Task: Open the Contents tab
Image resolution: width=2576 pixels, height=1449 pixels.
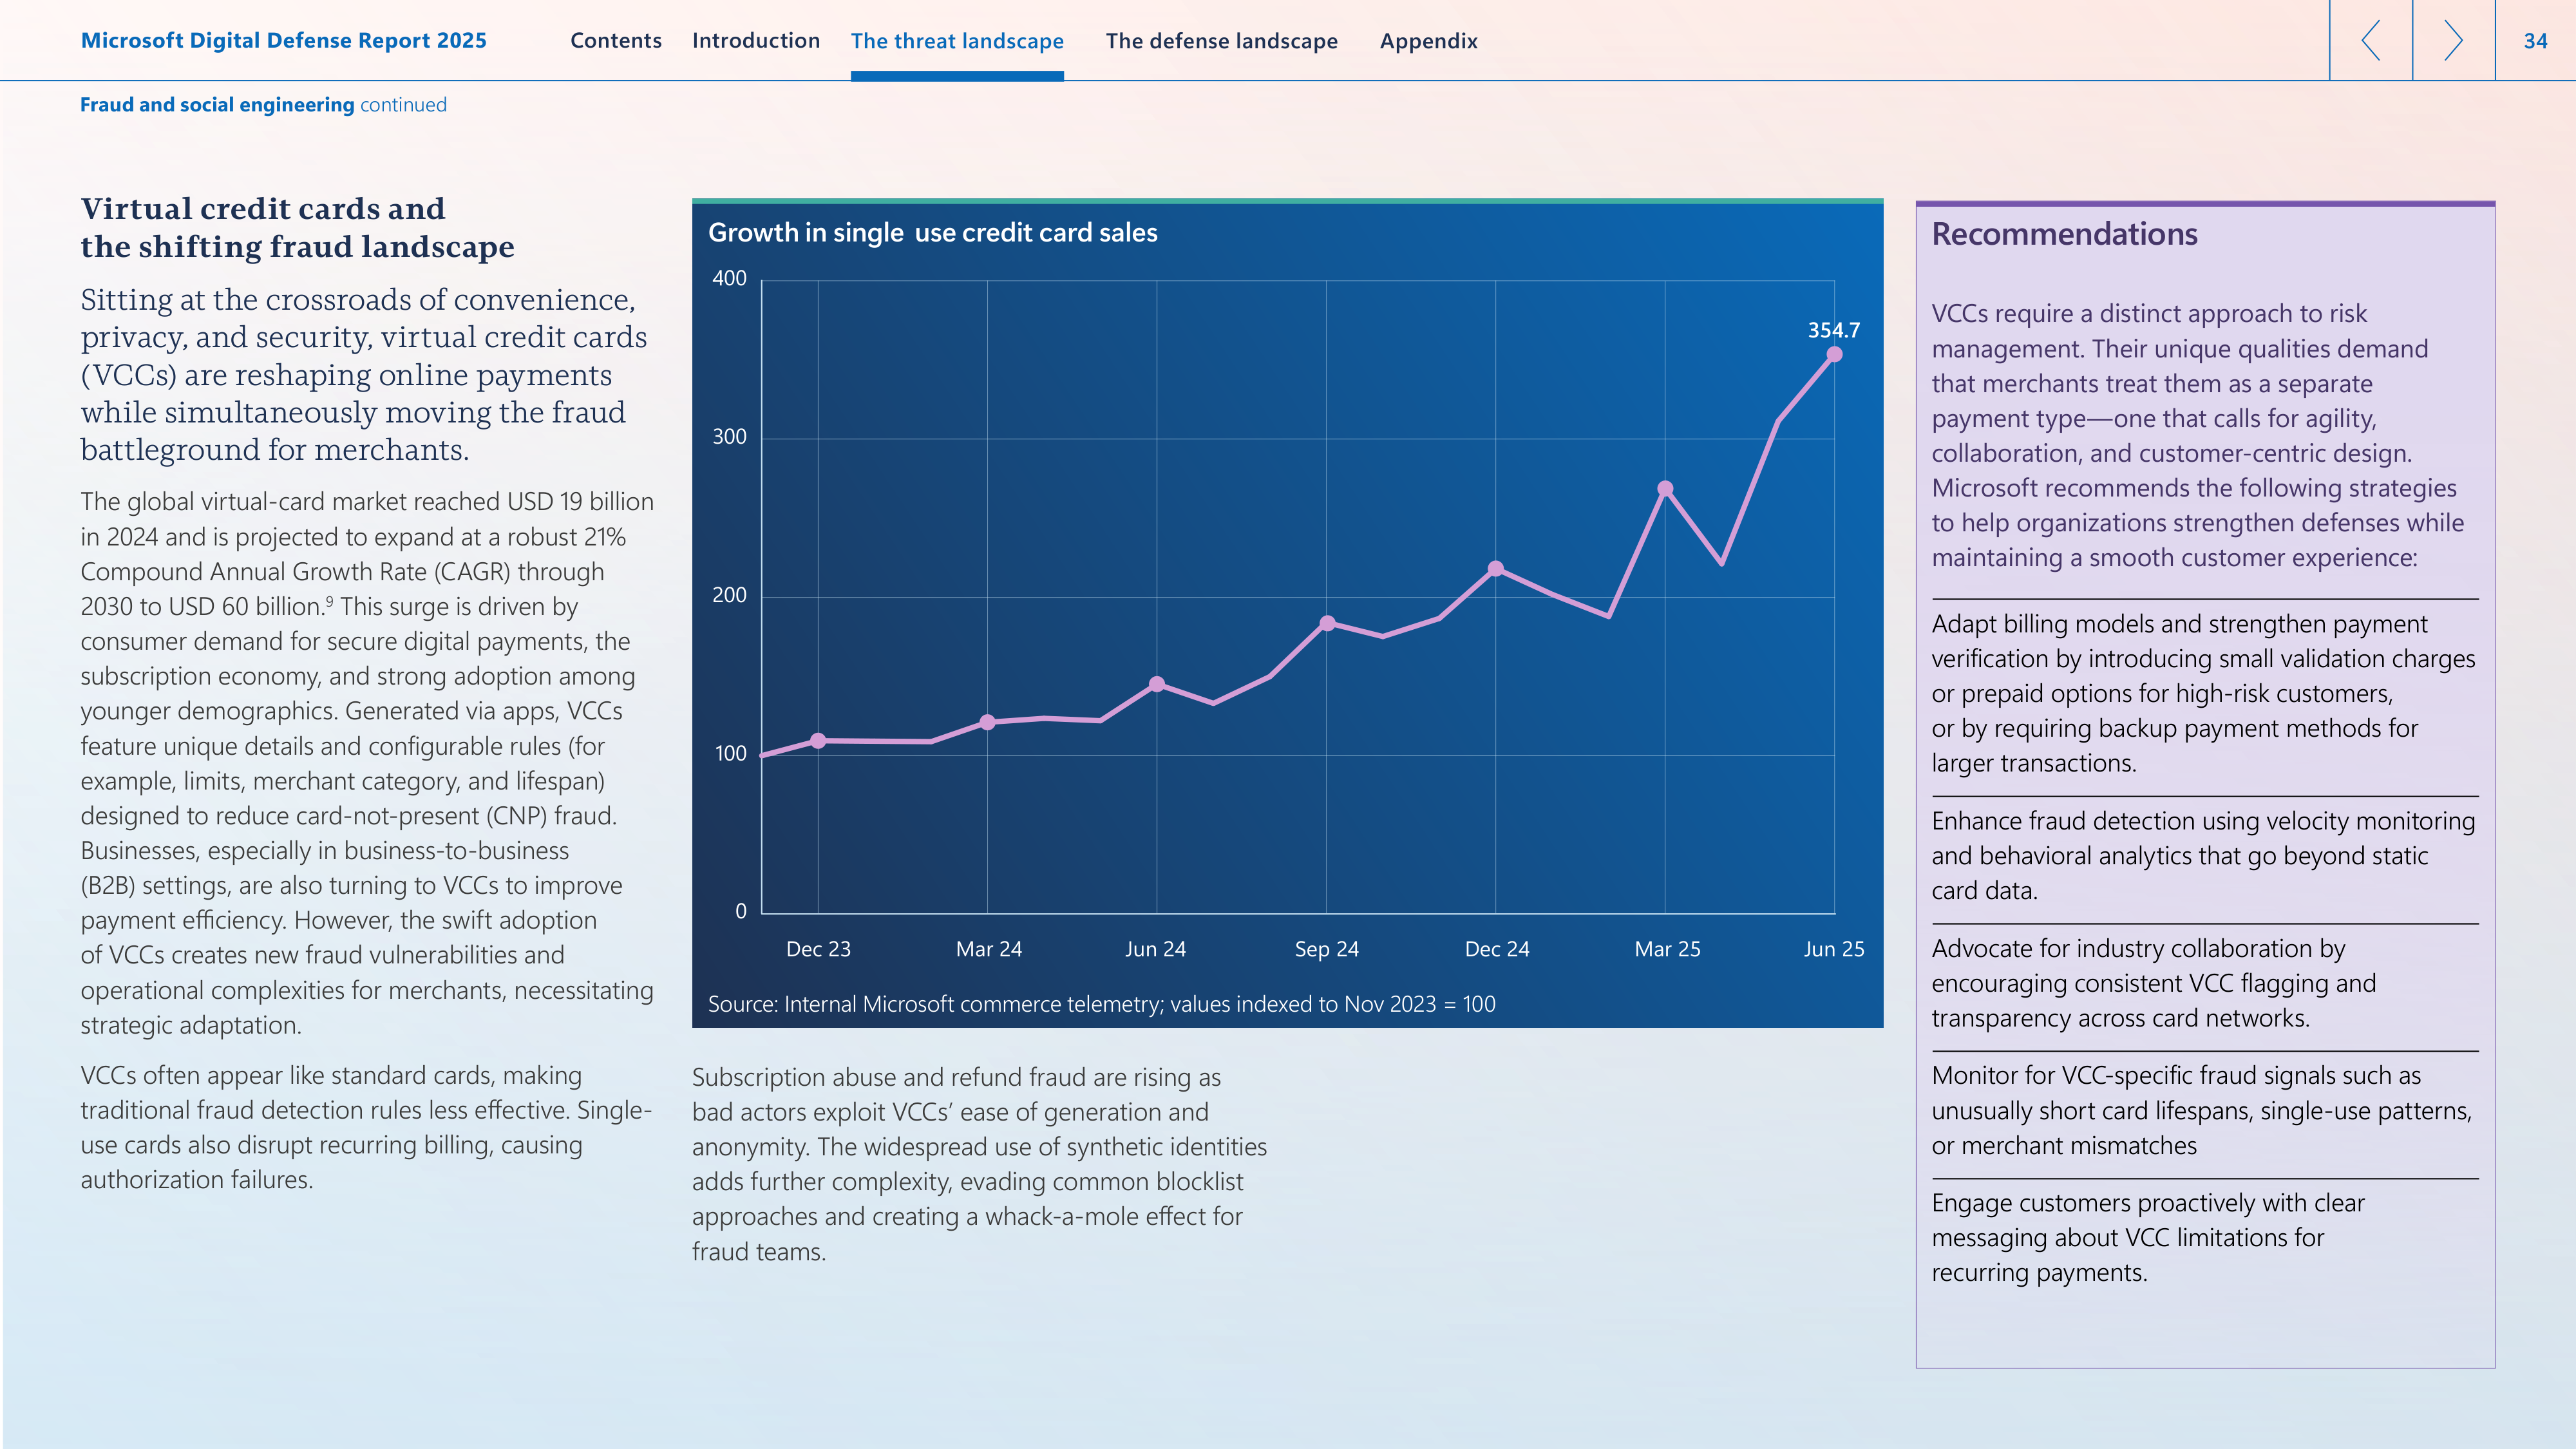Action: tap(616, 41)
